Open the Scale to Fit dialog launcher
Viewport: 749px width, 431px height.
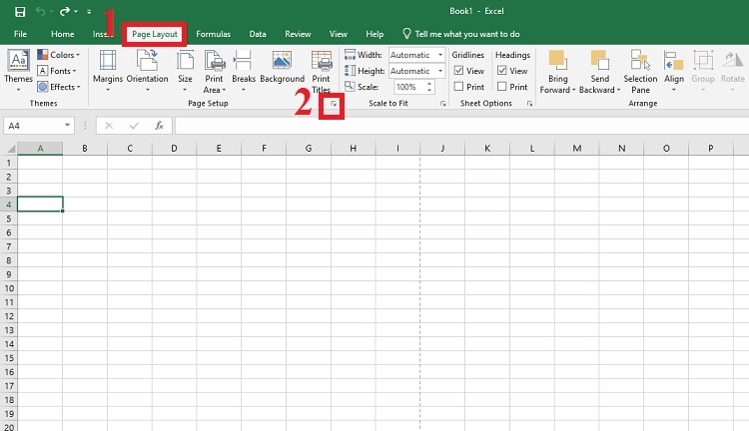click(x=442, y=104)
